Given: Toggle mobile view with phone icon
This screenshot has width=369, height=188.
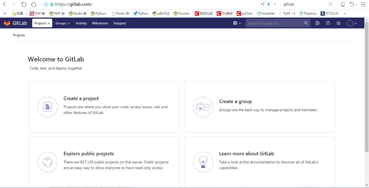Looking at the screenshot, I should click(x=342, y=4).
